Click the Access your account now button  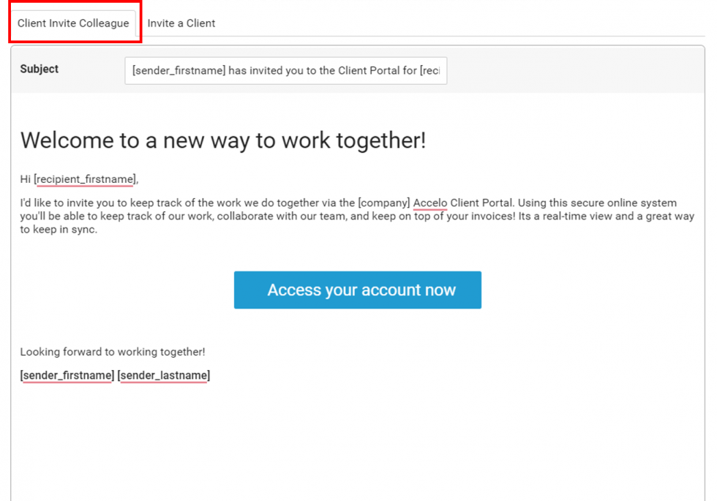[x=357, y=290]
